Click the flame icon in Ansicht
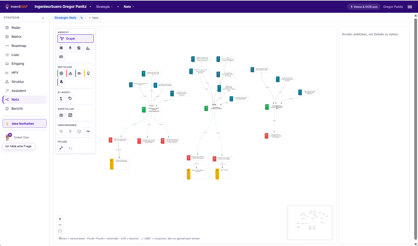The height and width of the screenshot is (246, 418). (x=70, y=48)
